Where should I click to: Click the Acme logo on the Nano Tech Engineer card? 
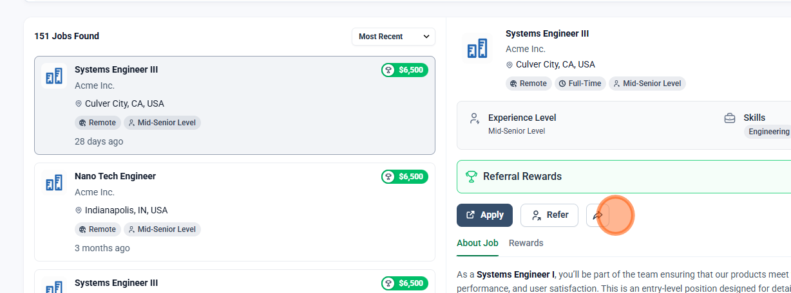click(x=54, y=183)
